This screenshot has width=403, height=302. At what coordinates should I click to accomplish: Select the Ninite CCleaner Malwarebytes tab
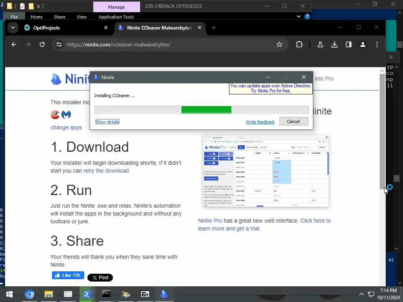(x=160, y=28)
